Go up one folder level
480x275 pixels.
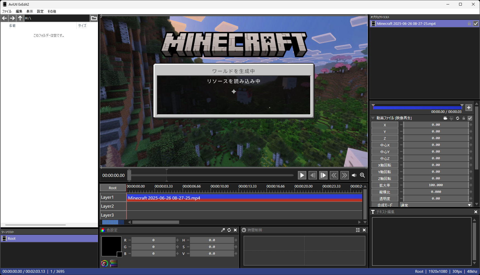[20, 18]
